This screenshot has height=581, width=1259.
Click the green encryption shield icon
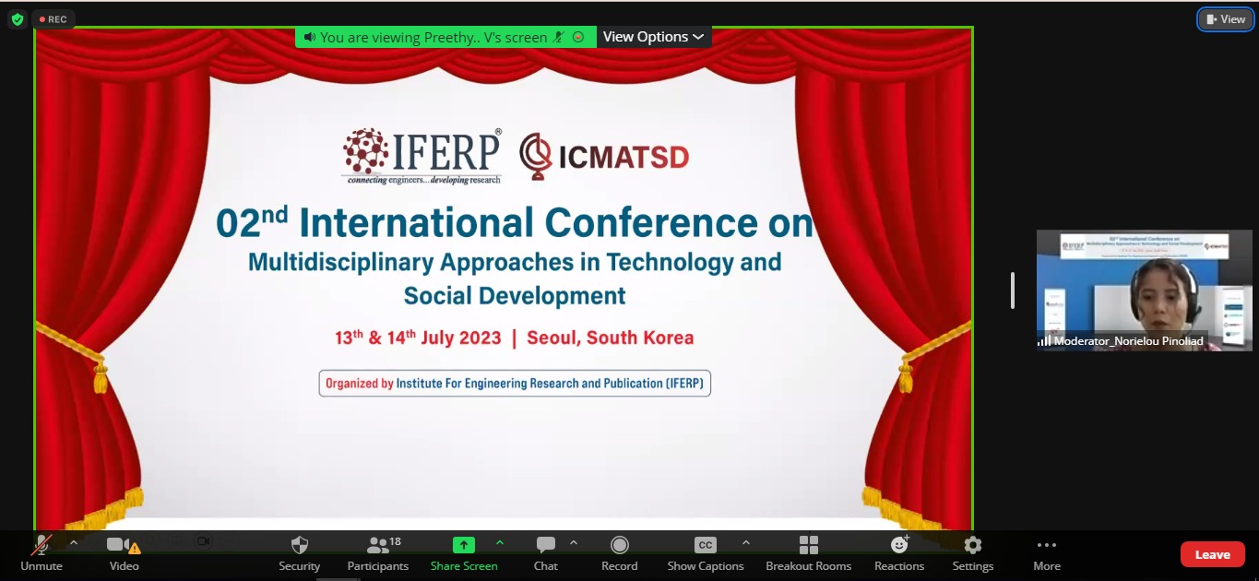[17, 19]
